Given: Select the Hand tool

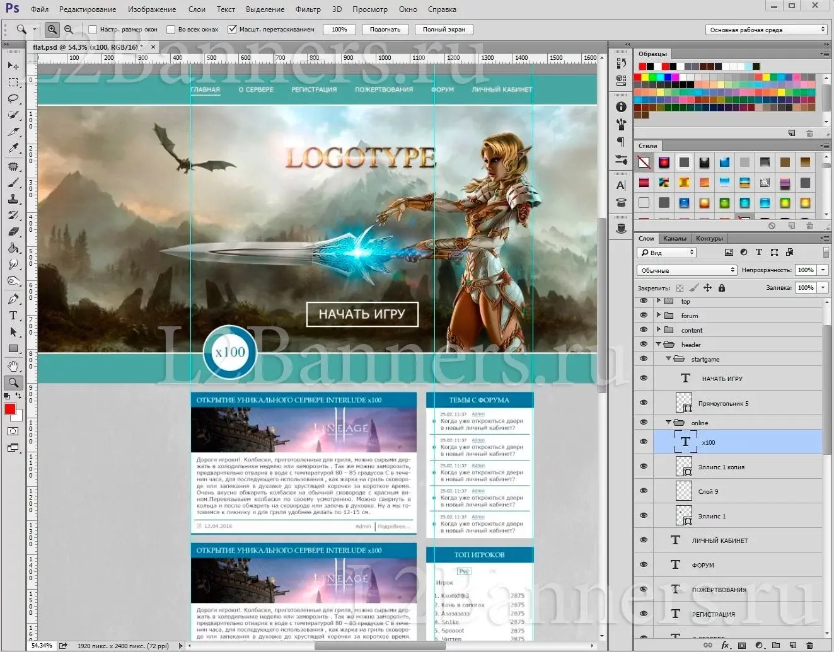Looking at the screenshot, I should coord(13,366).
